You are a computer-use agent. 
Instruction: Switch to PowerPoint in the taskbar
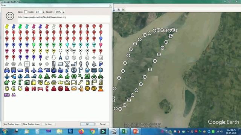click(x=136, y=131)
